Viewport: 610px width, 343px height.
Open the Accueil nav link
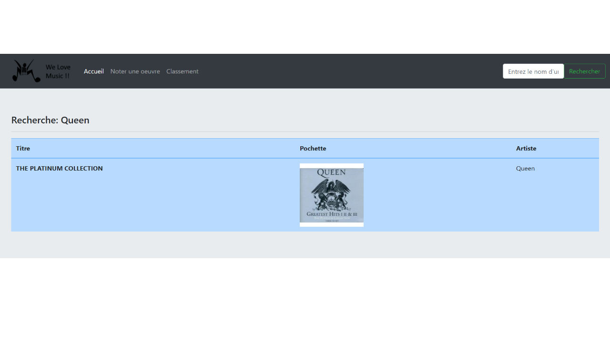[x=94, y=71]
